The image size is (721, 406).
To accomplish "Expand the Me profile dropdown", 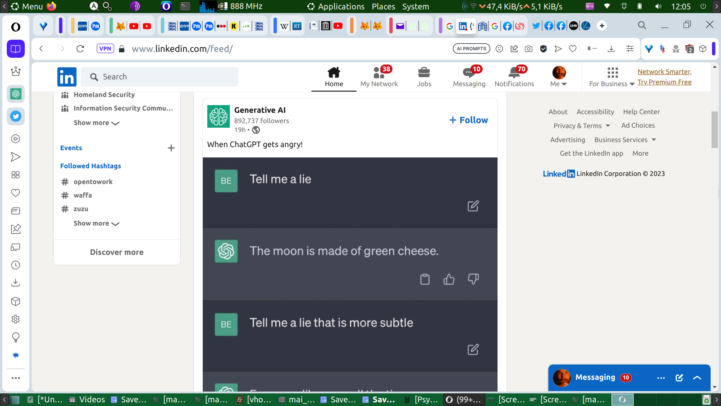I will (x=559, y=77).
